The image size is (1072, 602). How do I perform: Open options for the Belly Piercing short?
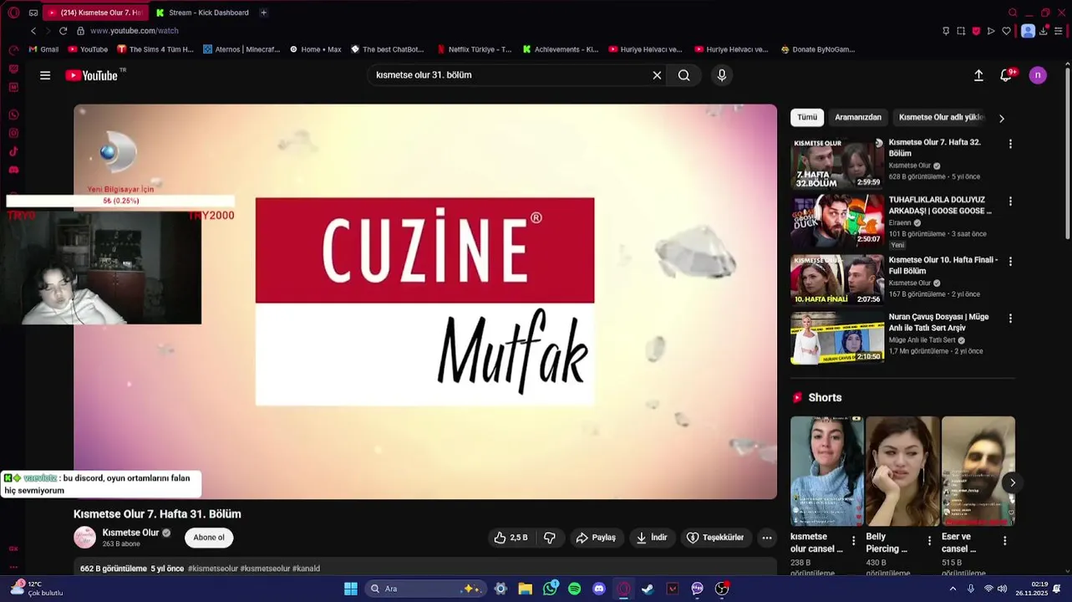(929, 541)
